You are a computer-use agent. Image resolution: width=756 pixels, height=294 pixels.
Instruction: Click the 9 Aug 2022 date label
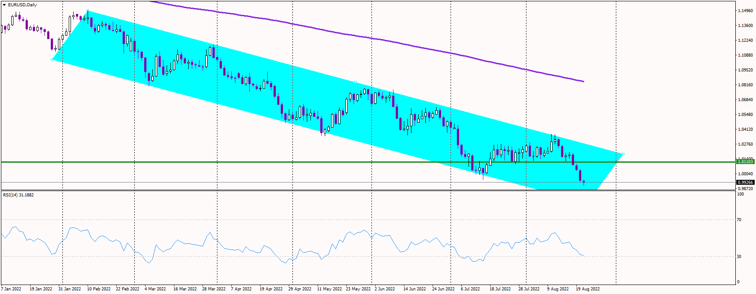tap(558, 289)
